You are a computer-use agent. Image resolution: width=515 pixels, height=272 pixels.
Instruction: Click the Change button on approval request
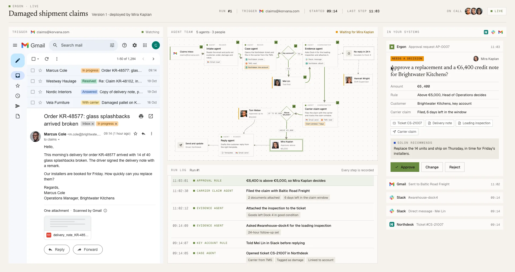(x=432, y=167)
